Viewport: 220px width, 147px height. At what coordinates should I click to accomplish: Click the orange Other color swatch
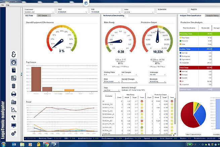[x=180, y=44]
